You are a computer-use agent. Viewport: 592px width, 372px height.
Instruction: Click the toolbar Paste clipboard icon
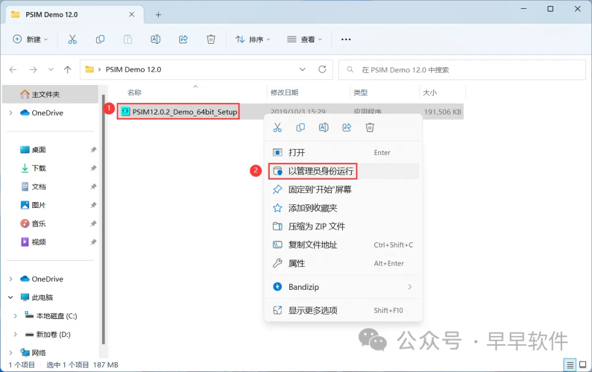click(128, 39)
